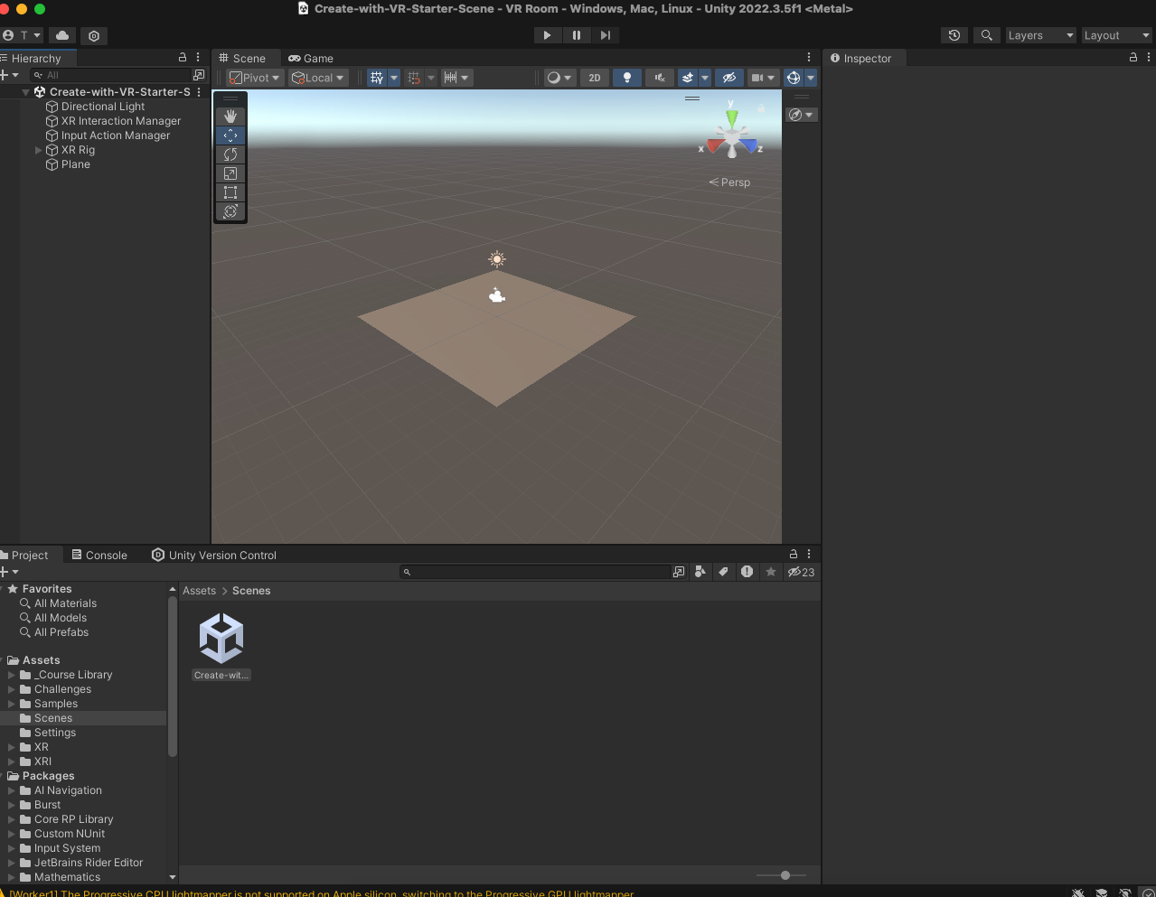Click Search by Import Log Type icon
Image resolution: width=1156 pixels, height=897 pixels.
pyautogui.click(x=747, y=572)
